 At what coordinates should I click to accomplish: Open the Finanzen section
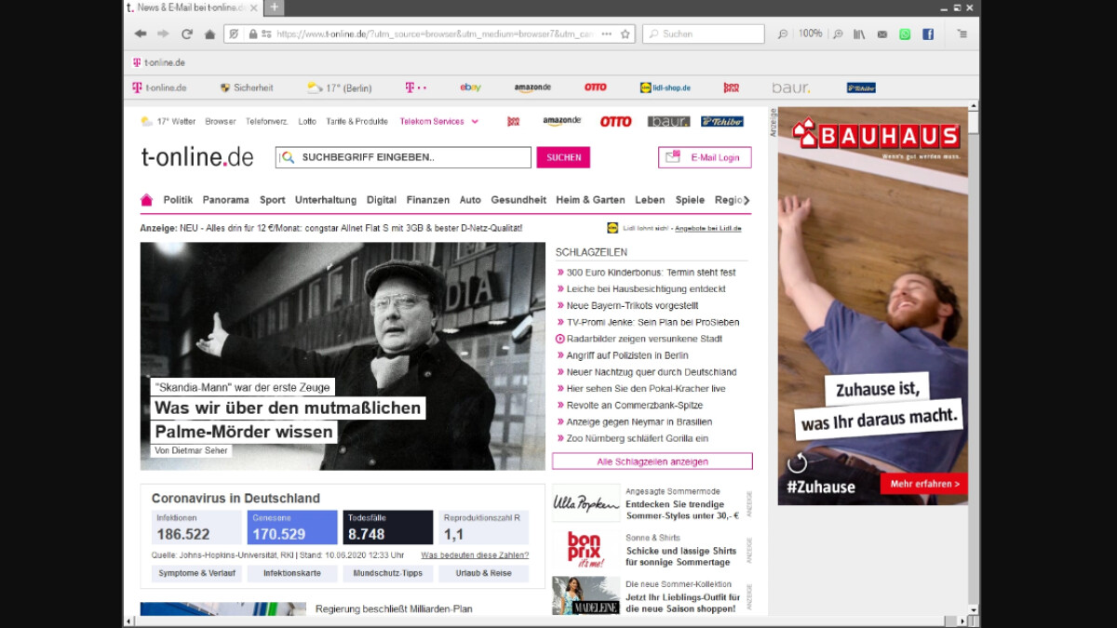pos(428,199)
